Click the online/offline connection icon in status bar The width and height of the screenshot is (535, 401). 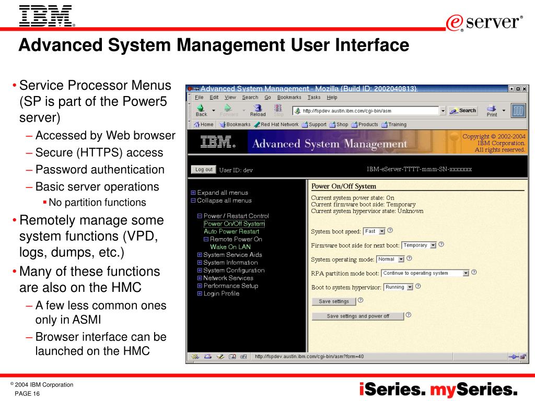point(513,357)
